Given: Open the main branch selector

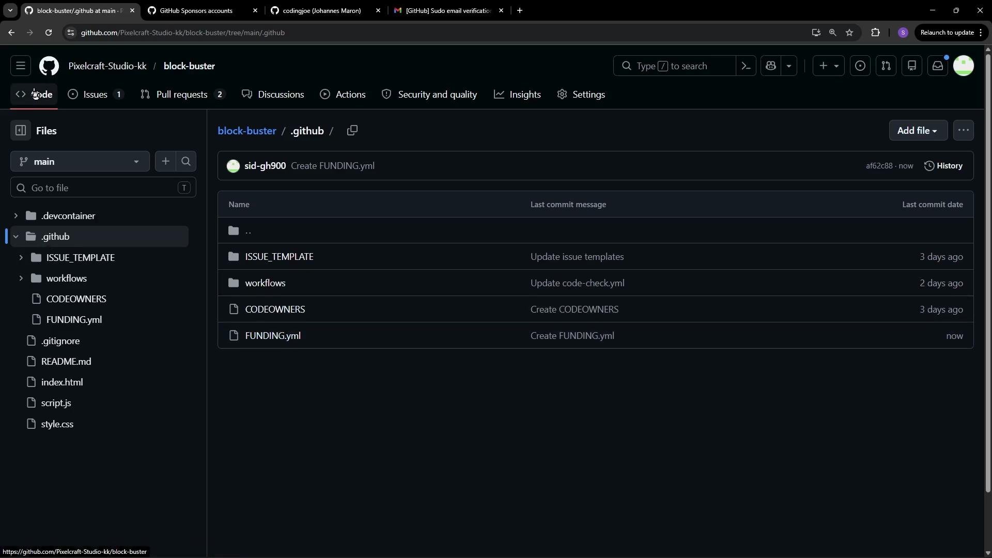Looking at the screenshot, I should pos(80,162).
